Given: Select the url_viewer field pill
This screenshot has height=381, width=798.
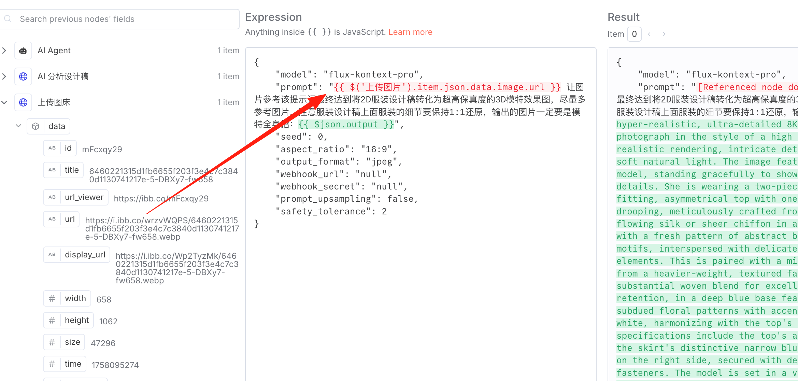Looking at the screenshot, I should pyautogui.click(x=76, y=197).
